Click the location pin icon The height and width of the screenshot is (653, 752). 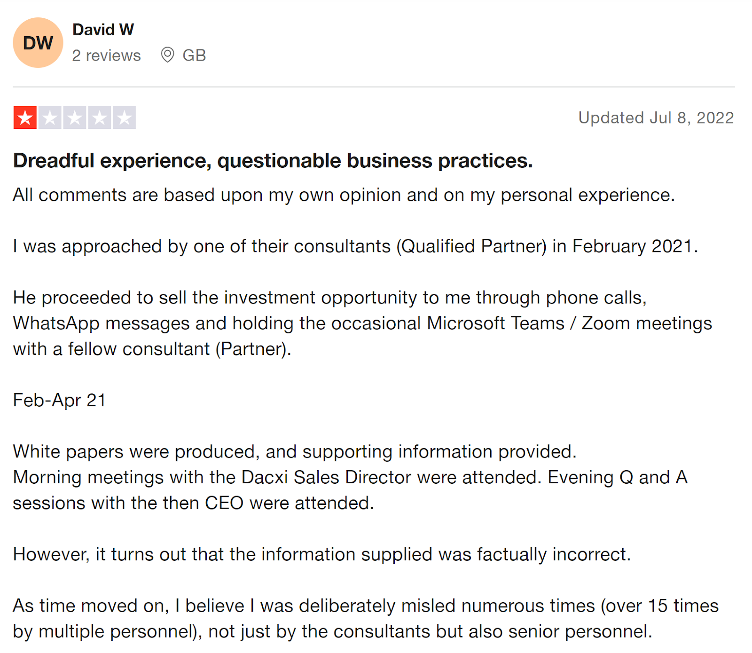tap(167, 55)
